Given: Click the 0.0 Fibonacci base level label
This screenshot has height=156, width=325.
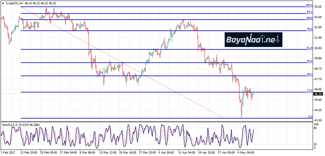Looking at the screenshot, I should tap(310, 117).
